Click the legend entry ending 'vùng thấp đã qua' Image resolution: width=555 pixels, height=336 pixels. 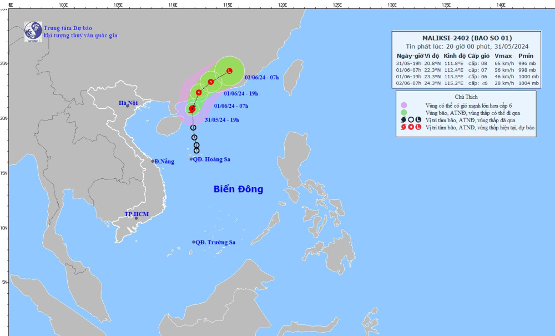tap(471, 120)
